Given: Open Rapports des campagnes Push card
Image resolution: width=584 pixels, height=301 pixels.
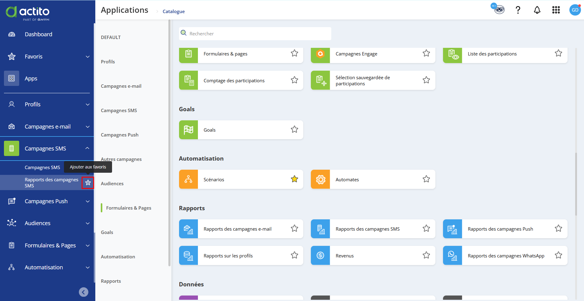Looking at the screenshot, I should [x=505, y=229].
